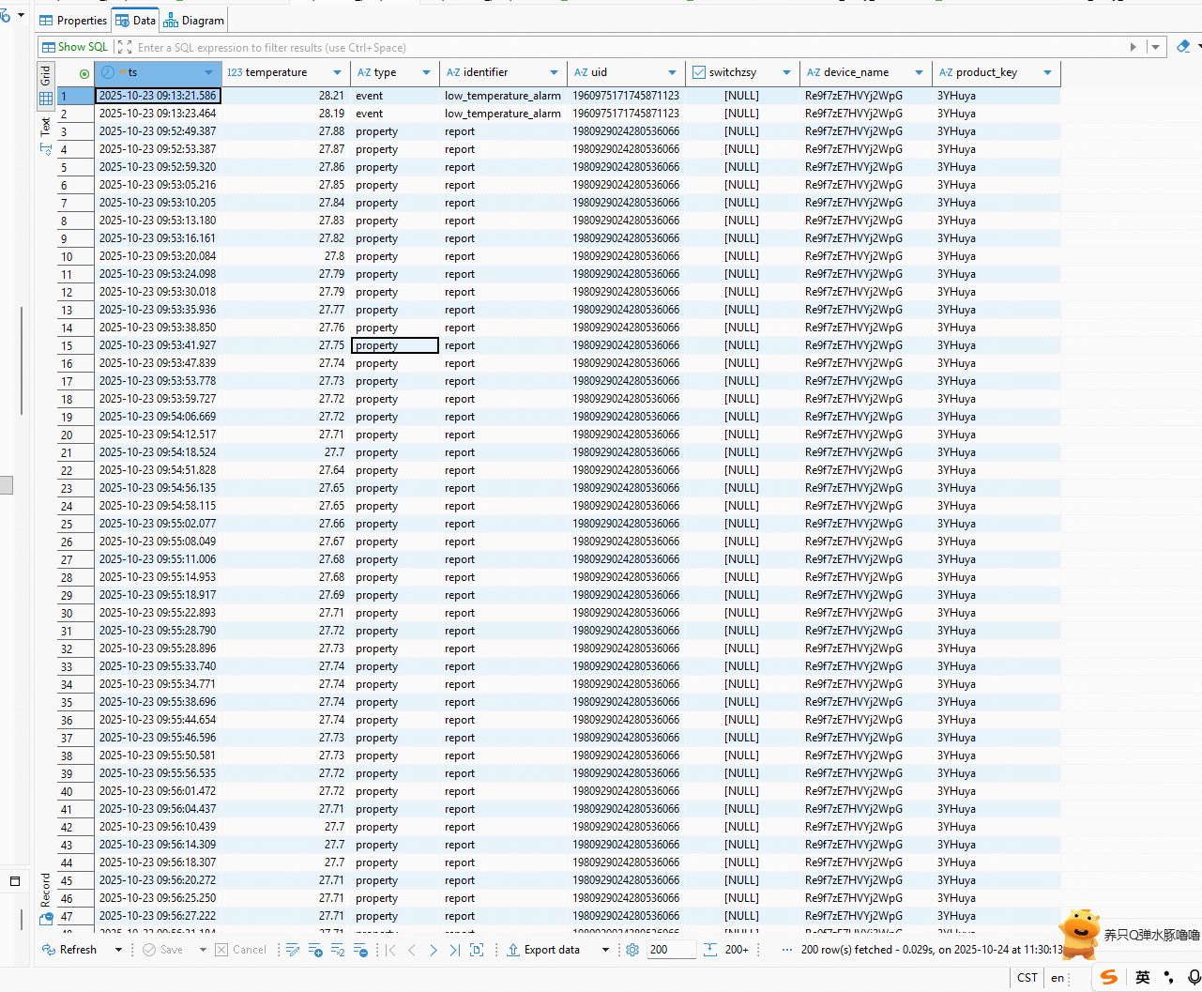Click the Refresh button
The width and height of the screenshot is (1202, 992).
(70, 950)
